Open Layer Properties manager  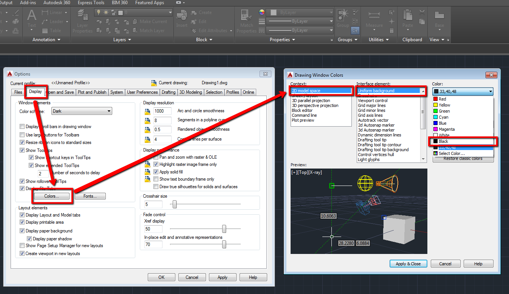[x=82, y=21]
